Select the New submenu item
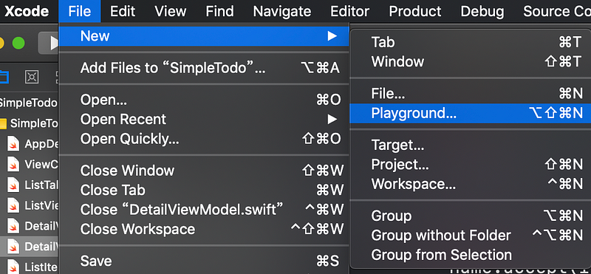 (x=204, y=36)
